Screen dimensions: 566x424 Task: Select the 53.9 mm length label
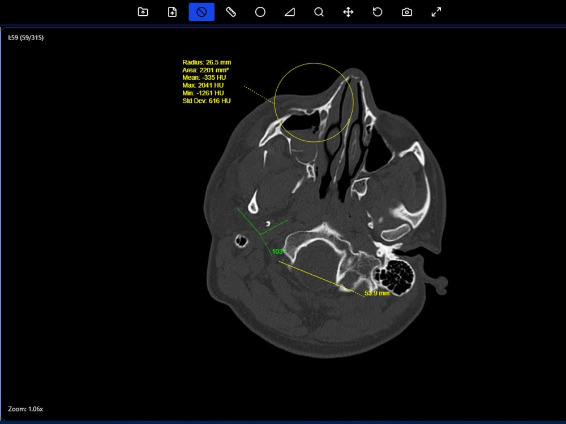(377, 293)
